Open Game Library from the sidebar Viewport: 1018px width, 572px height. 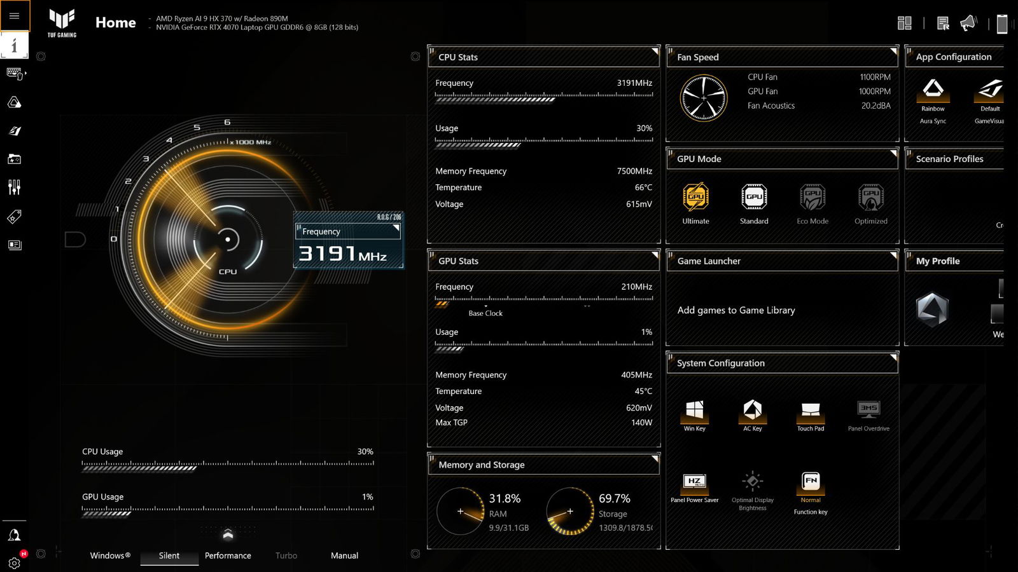click(14, 159)
